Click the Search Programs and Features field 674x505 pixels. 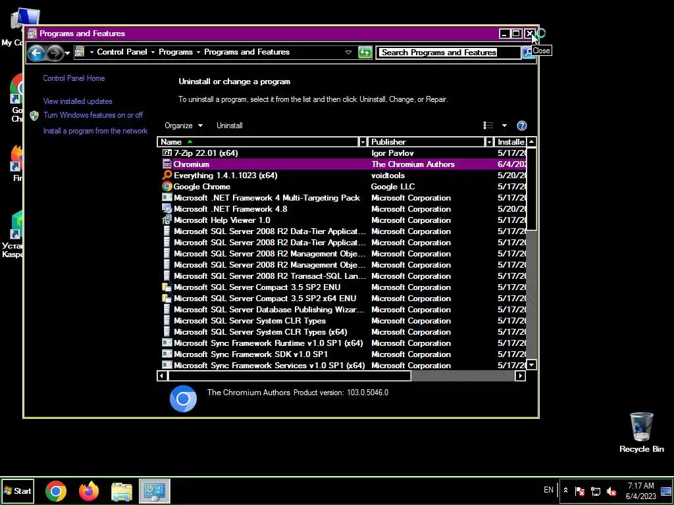coord(448,53)
